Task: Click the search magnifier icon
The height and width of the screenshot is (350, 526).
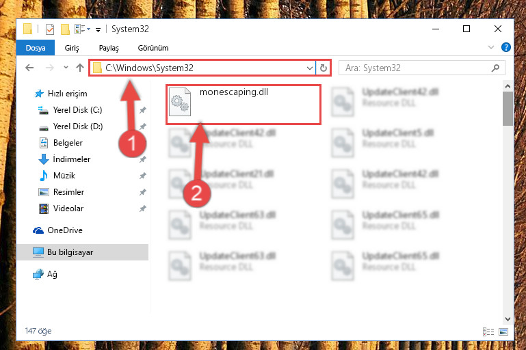Action: tap(495, 68)
